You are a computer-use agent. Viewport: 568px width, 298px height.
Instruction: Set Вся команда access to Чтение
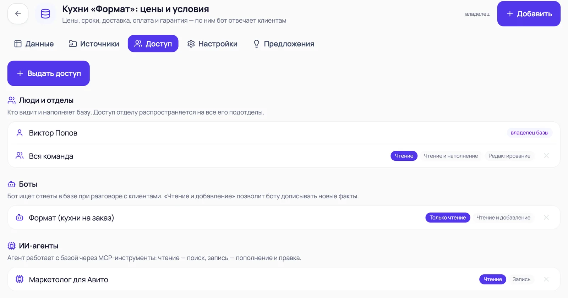pos(404,156)
